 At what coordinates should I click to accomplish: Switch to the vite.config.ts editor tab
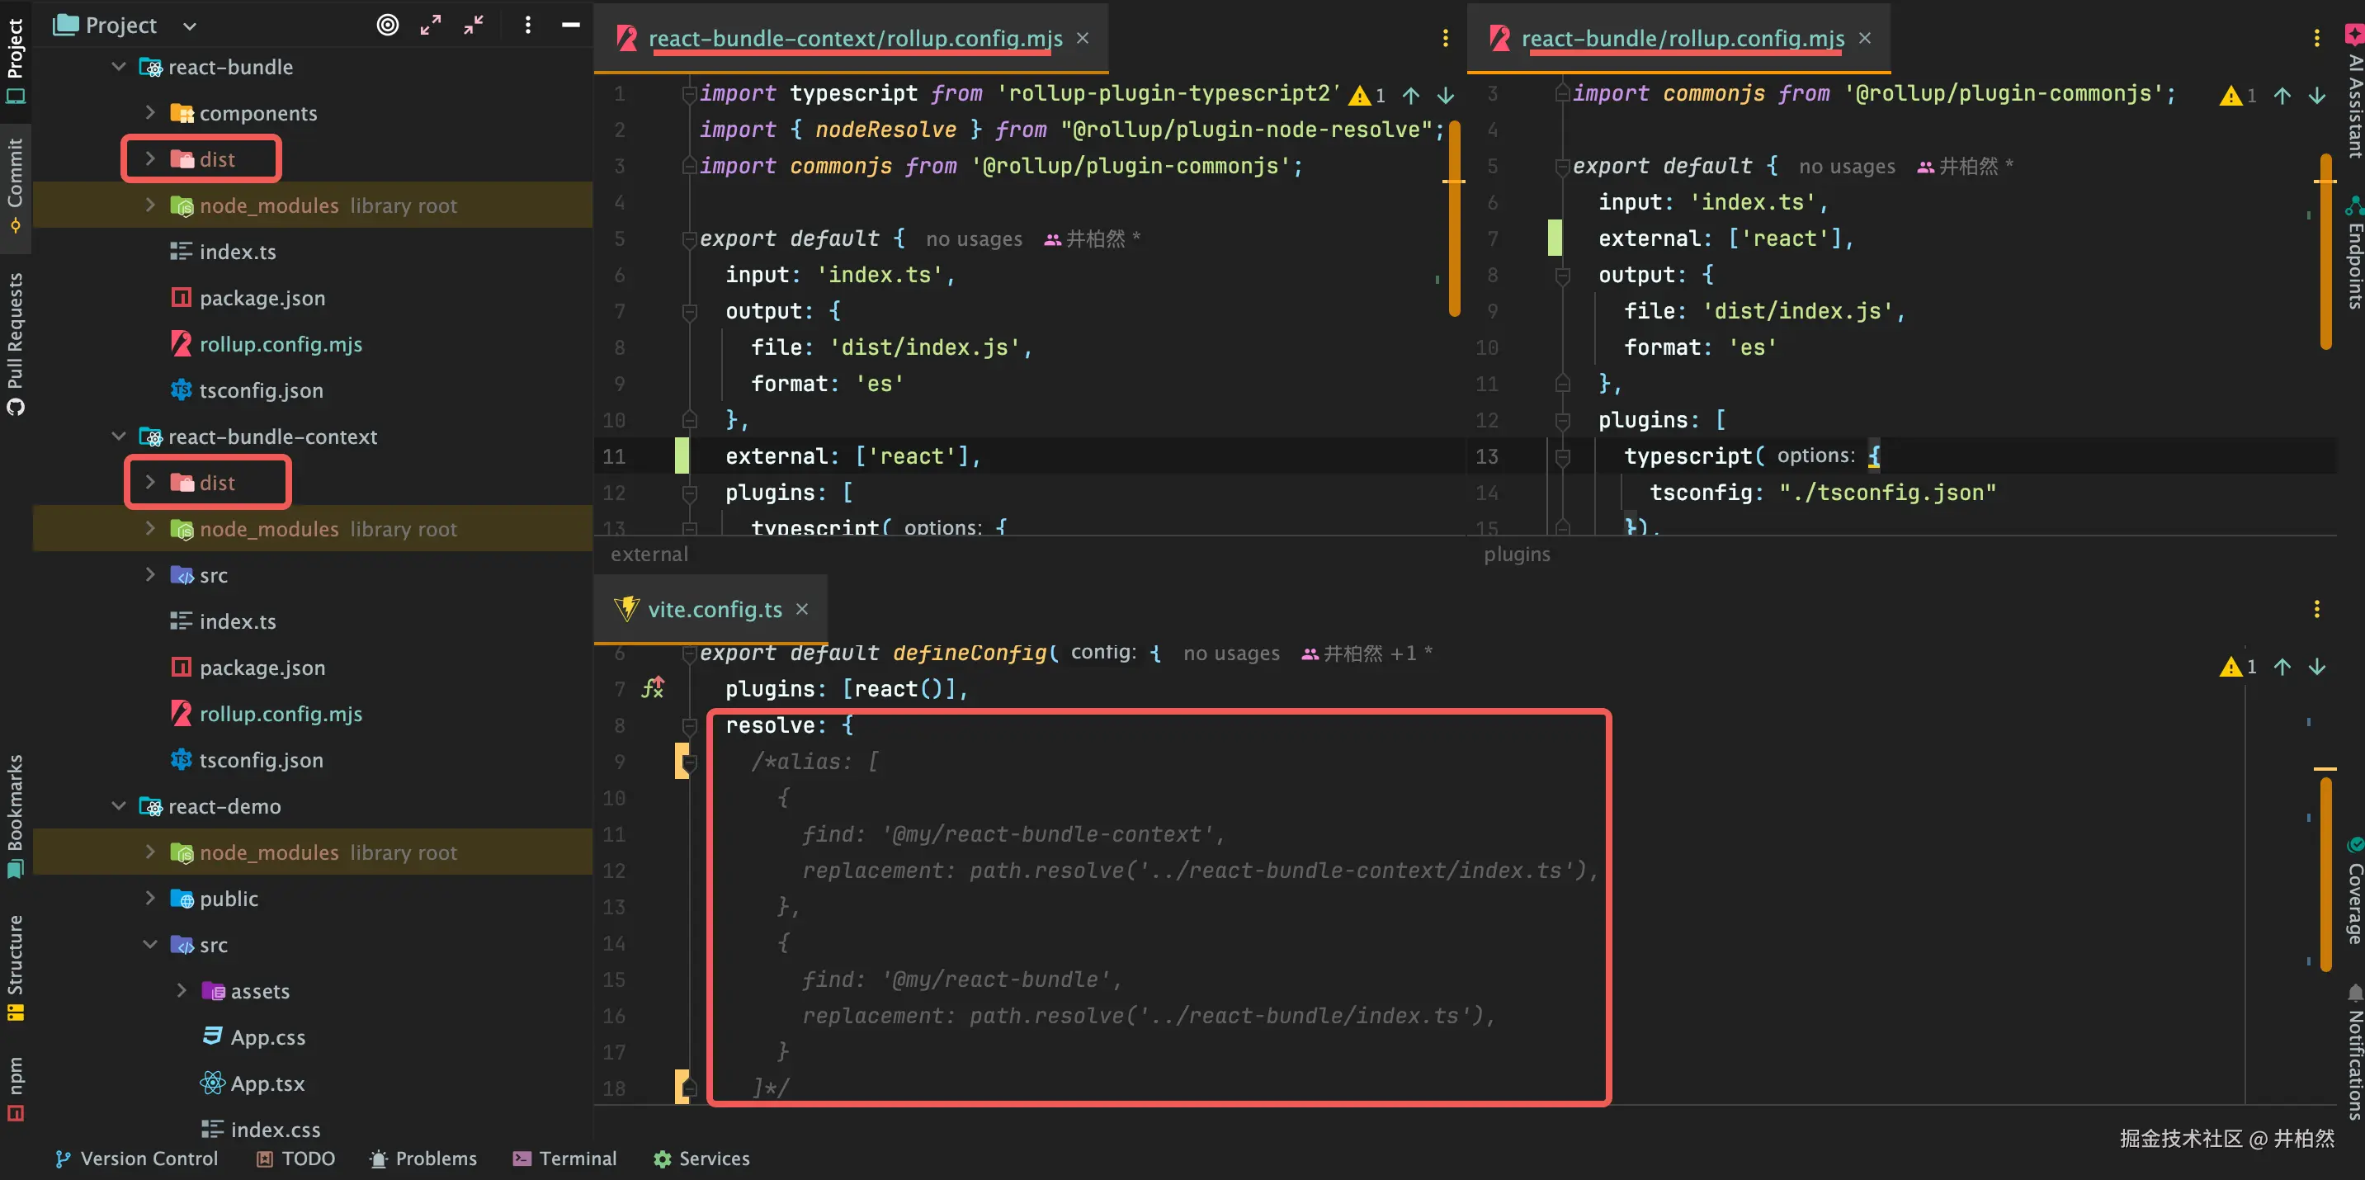(715, 610)
